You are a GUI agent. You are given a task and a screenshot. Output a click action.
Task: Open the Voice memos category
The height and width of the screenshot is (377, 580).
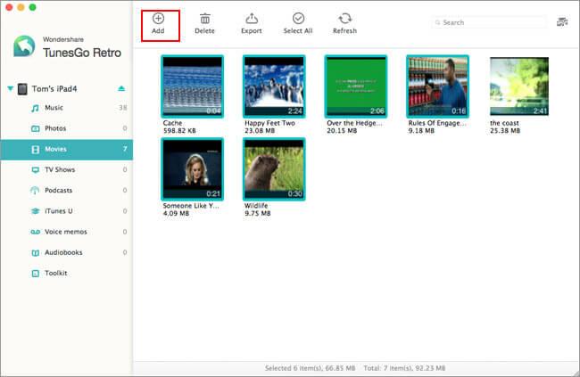(67, 232)
